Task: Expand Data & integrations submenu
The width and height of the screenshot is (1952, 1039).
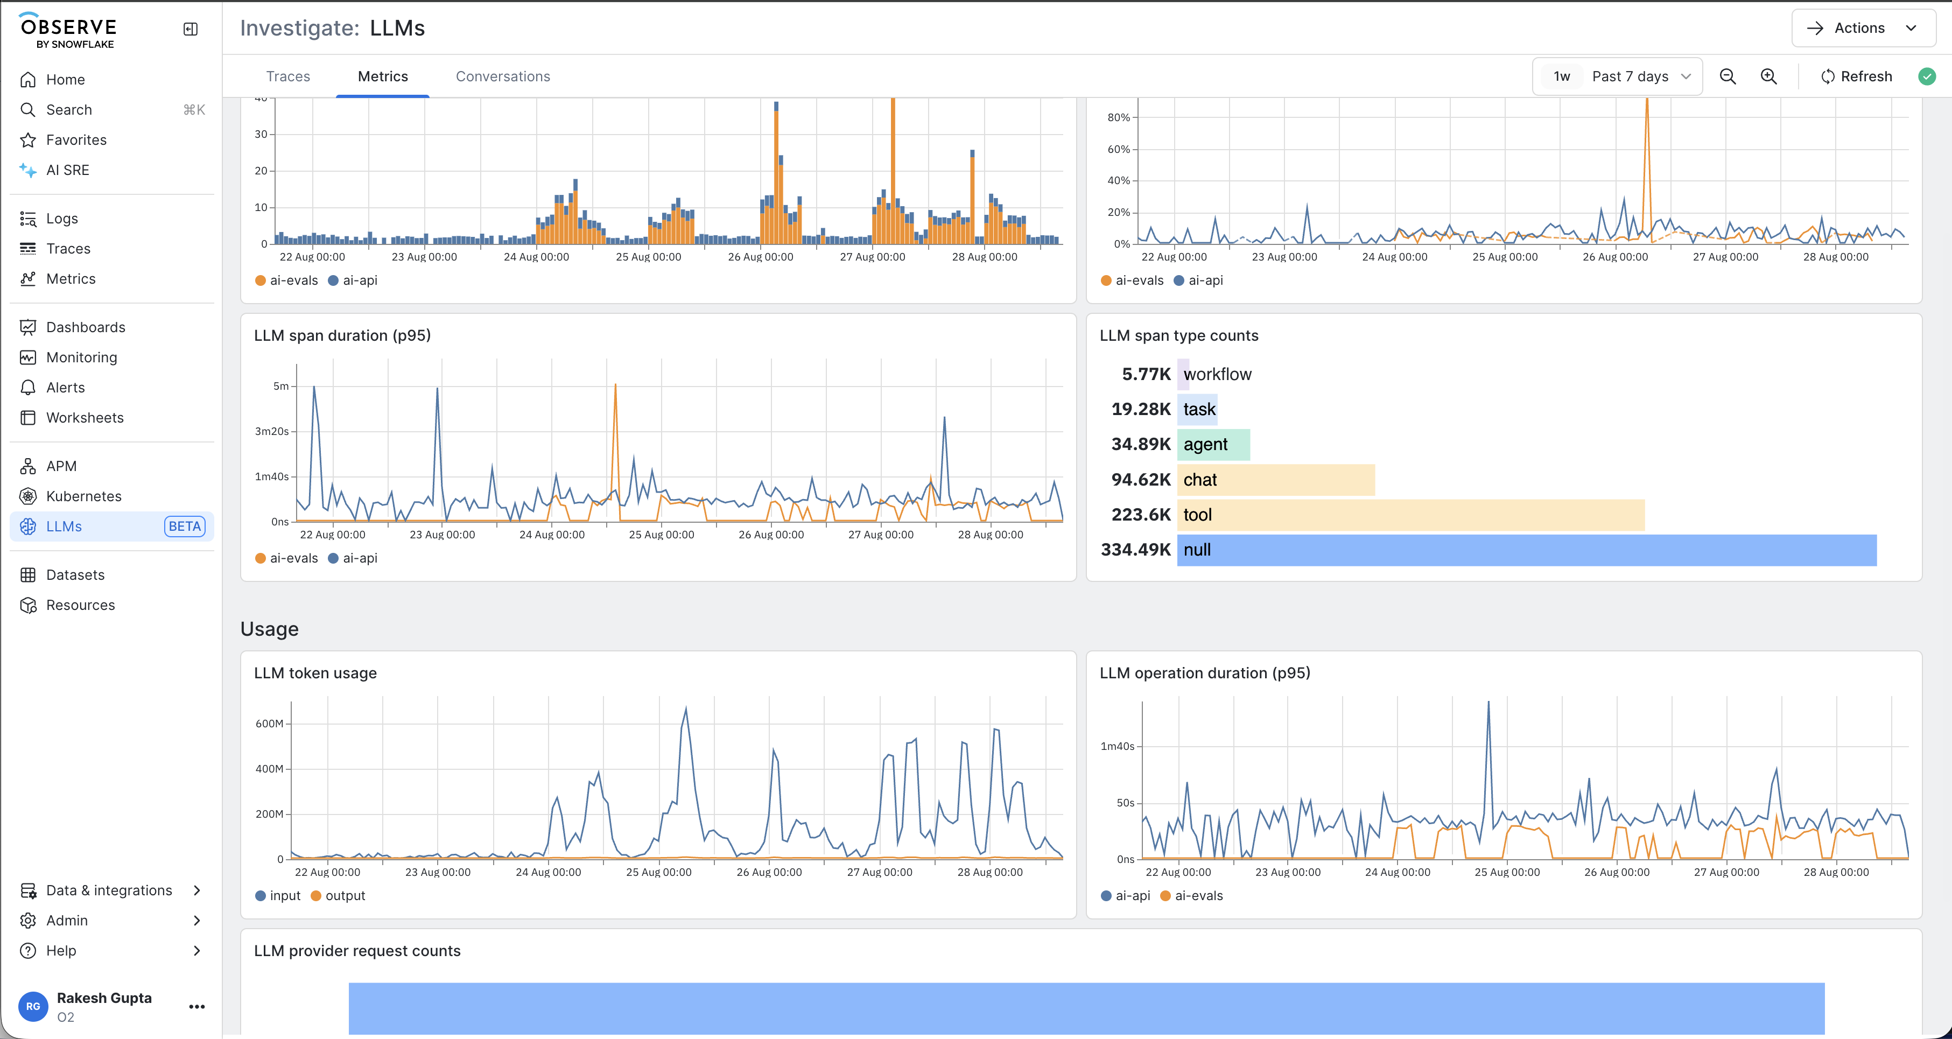Action: coord(112,890)
